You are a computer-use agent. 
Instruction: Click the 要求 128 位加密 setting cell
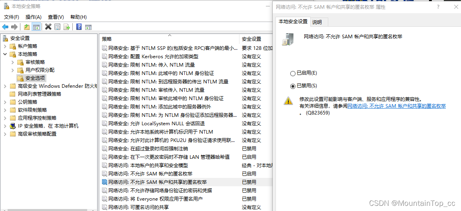(257, 48)
